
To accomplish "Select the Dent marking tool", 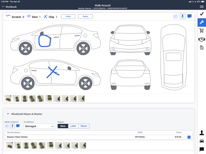I will 34,17.
